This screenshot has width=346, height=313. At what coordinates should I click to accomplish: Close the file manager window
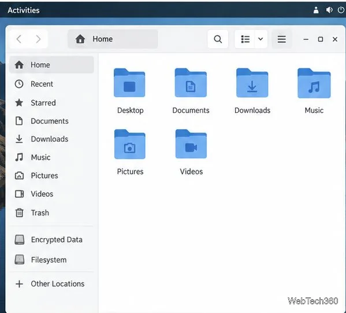pyautogui.click(x=335, y=39)
